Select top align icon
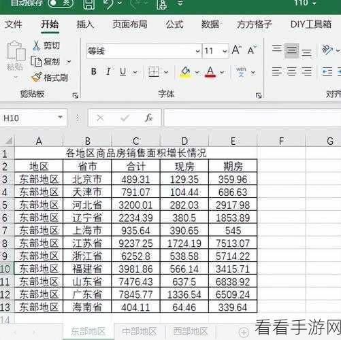This screenshot has height=340, width=341. point(277,49)
